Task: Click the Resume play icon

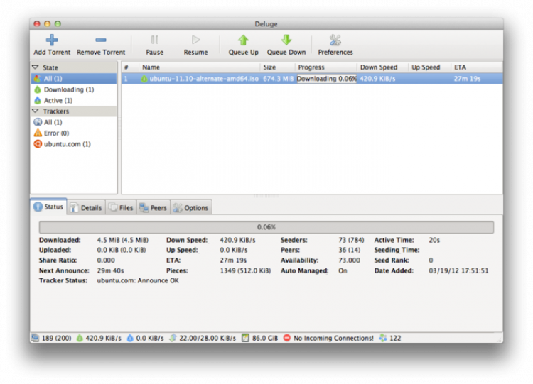Action: 196,40
